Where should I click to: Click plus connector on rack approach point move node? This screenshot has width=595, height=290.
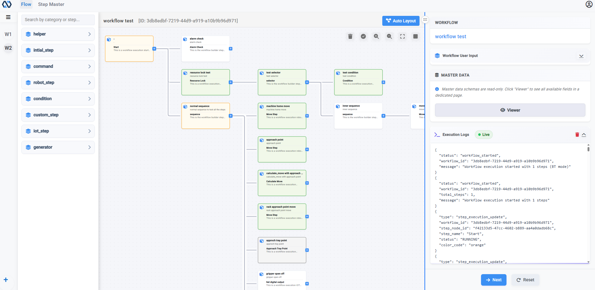coord(307,217)
